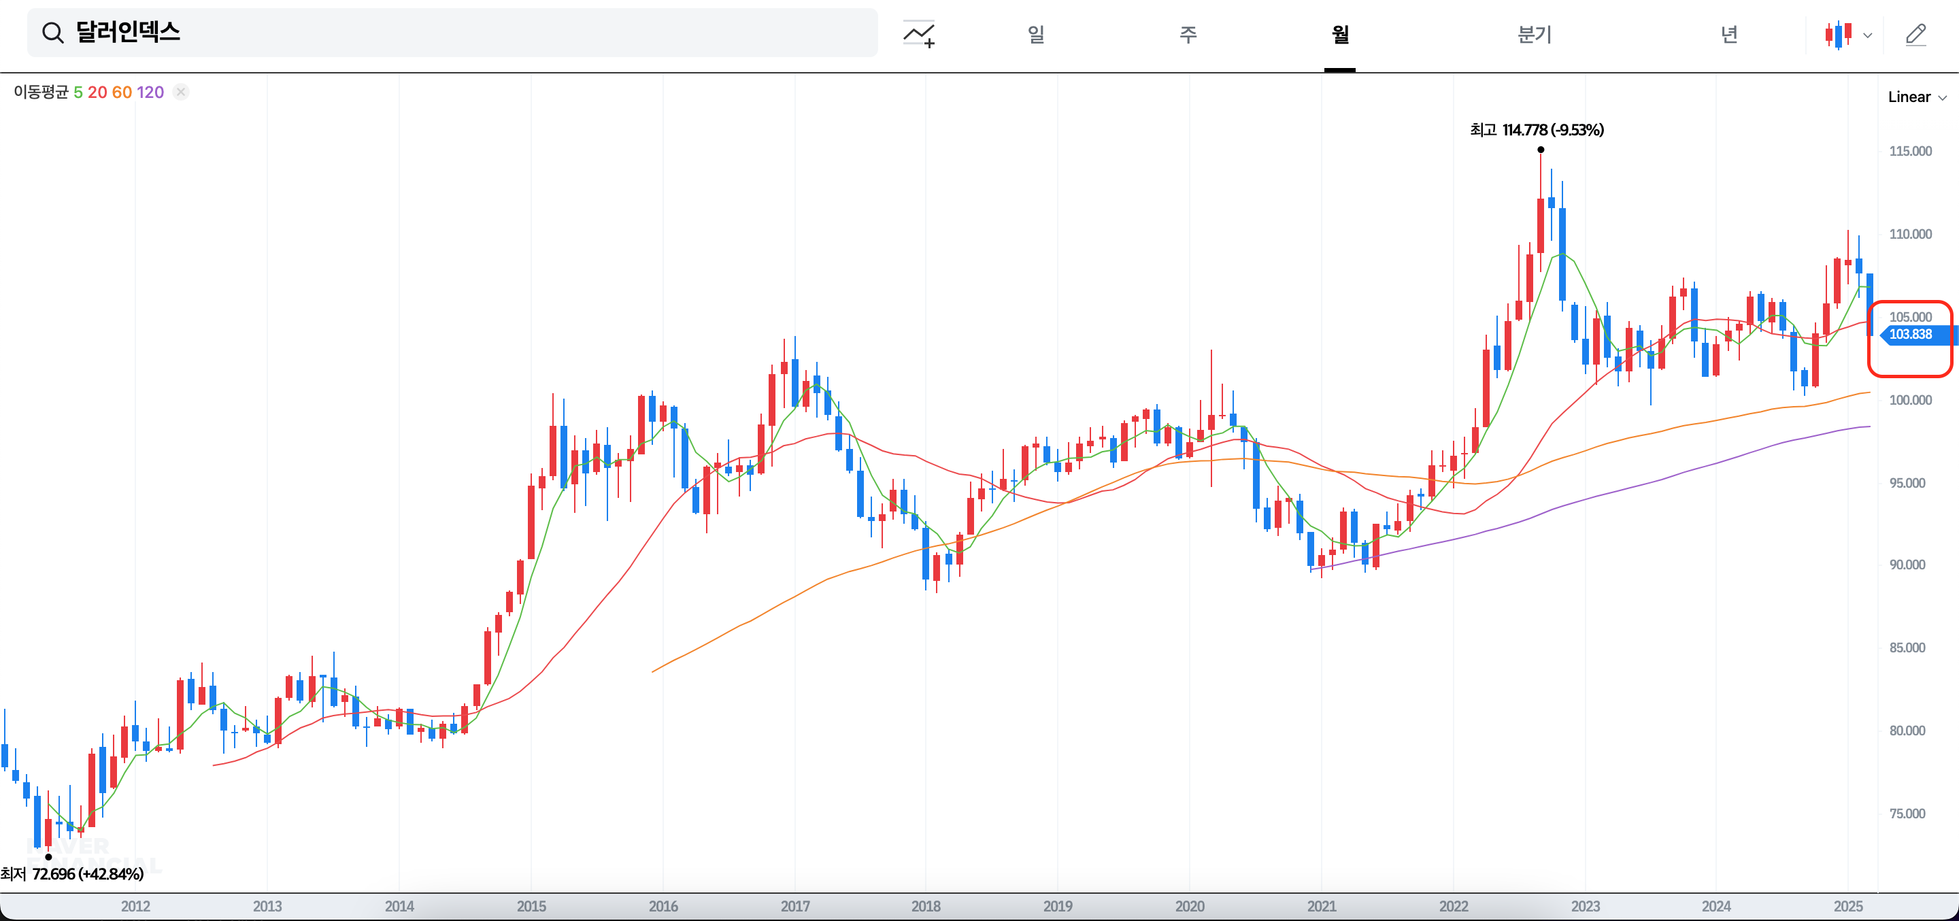Click the purple 120-period moving average value
This screenshot has width=1959, height=921.
[150, 92]
